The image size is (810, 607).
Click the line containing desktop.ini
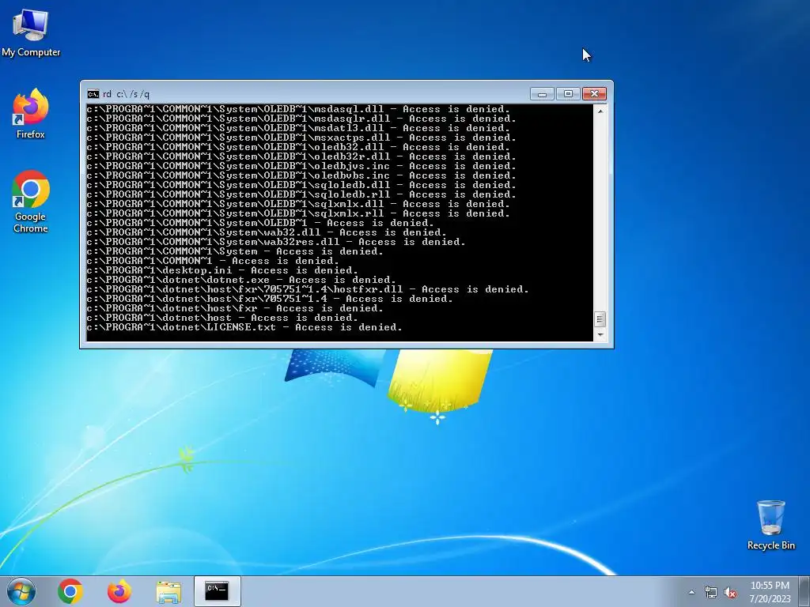tap(222, 270)
